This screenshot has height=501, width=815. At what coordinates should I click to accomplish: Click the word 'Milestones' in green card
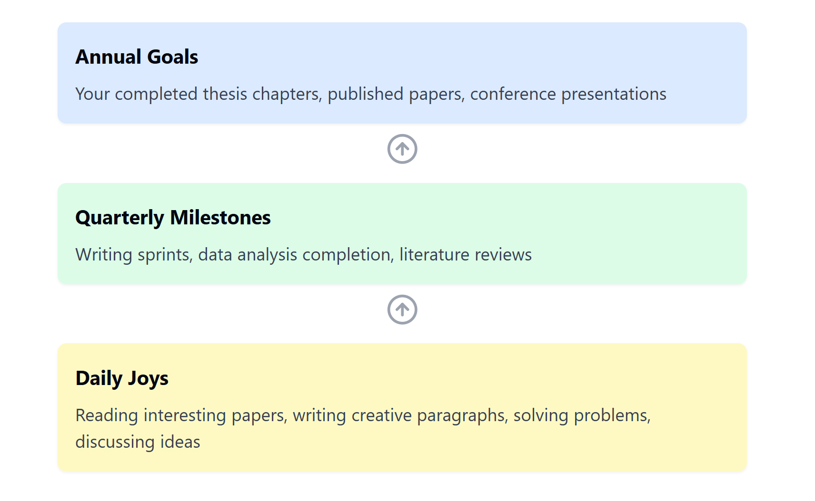tap(220, 217)
